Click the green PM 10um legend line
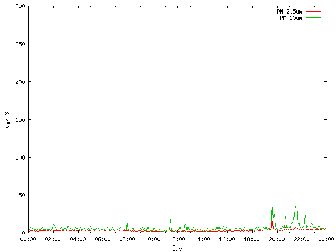The width and height of the screenshot is (336, 252). click(x=313, y=17)
